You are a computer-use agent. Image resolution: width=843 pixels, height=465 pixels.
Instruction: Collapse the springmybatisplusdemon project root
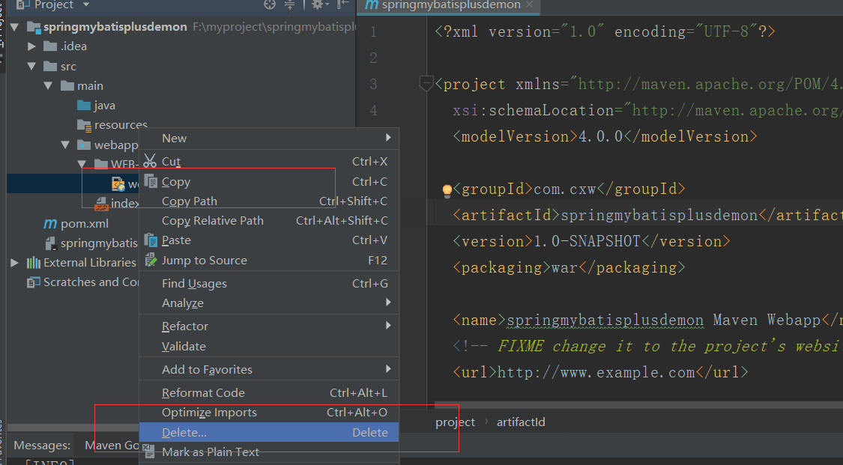click(x=14, y=27)
